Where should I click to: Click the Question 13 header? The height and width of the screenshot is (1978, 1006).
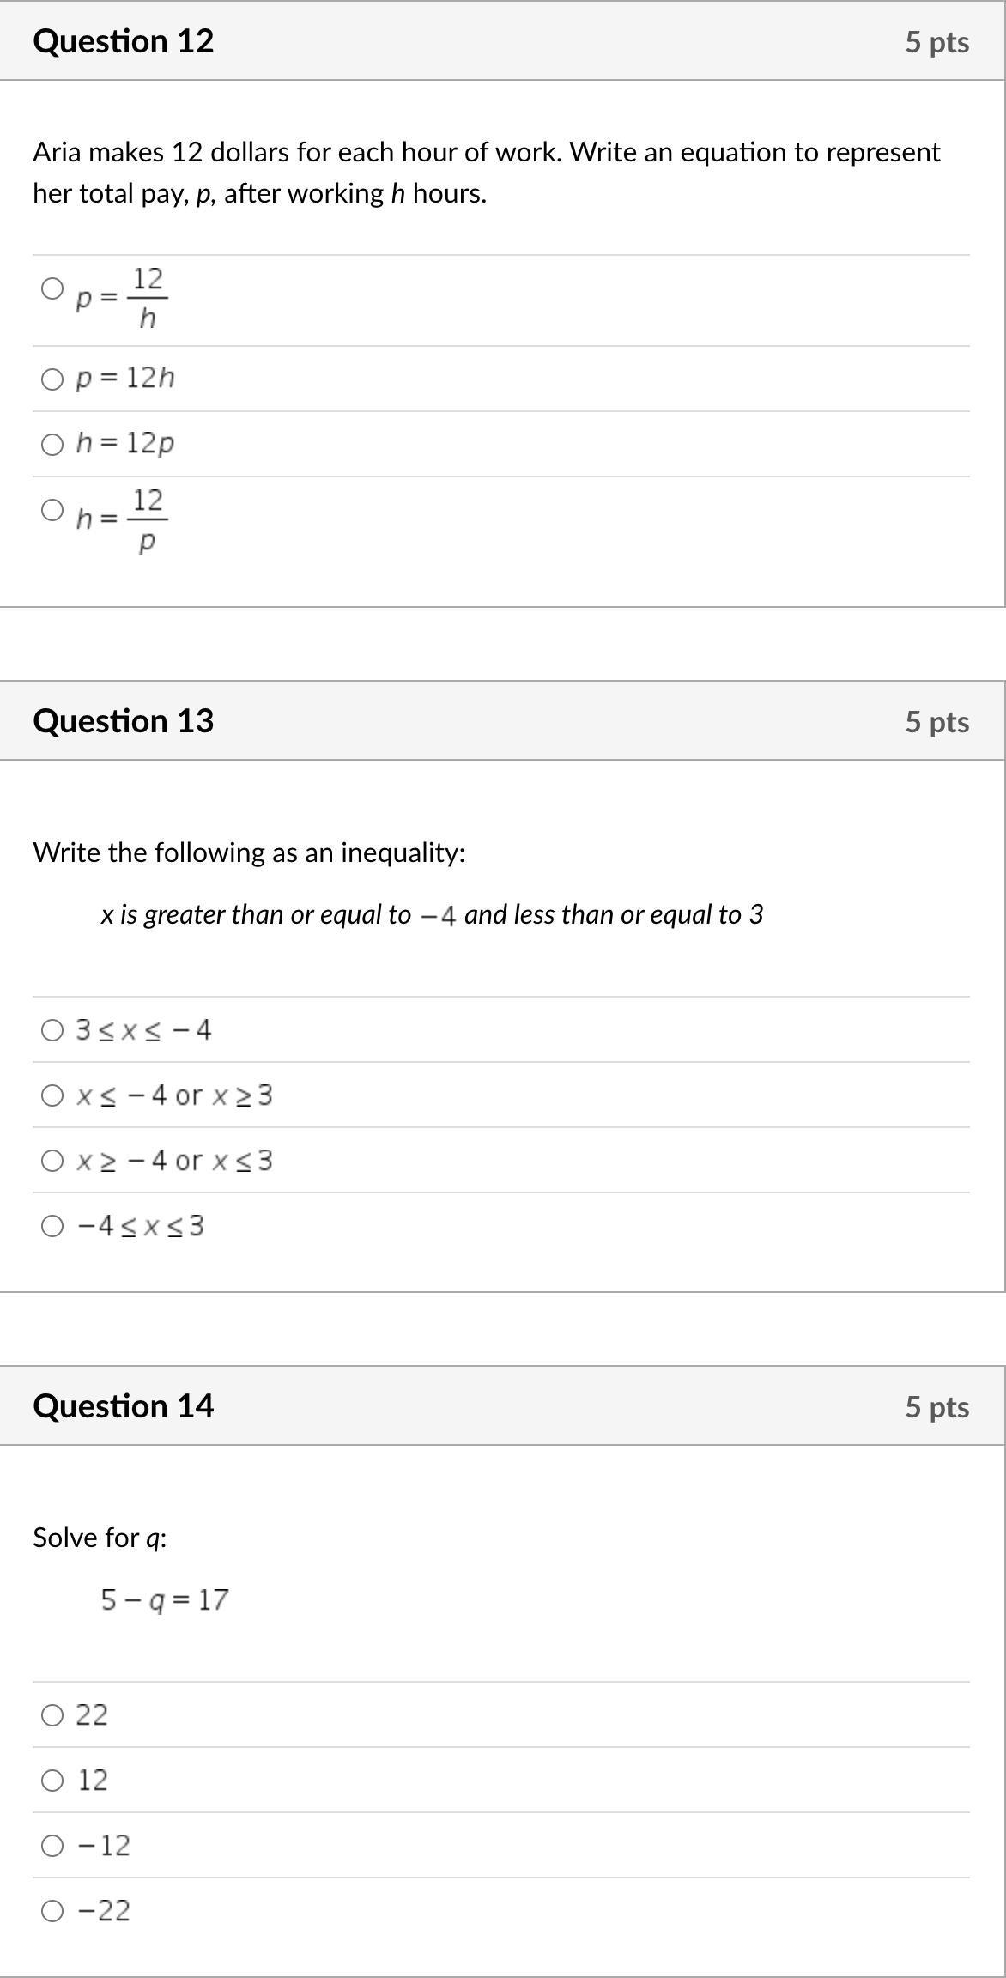point(124,721)
